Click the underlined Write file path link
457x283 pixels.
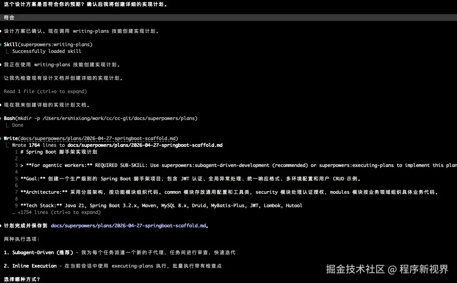coord(99,138)
